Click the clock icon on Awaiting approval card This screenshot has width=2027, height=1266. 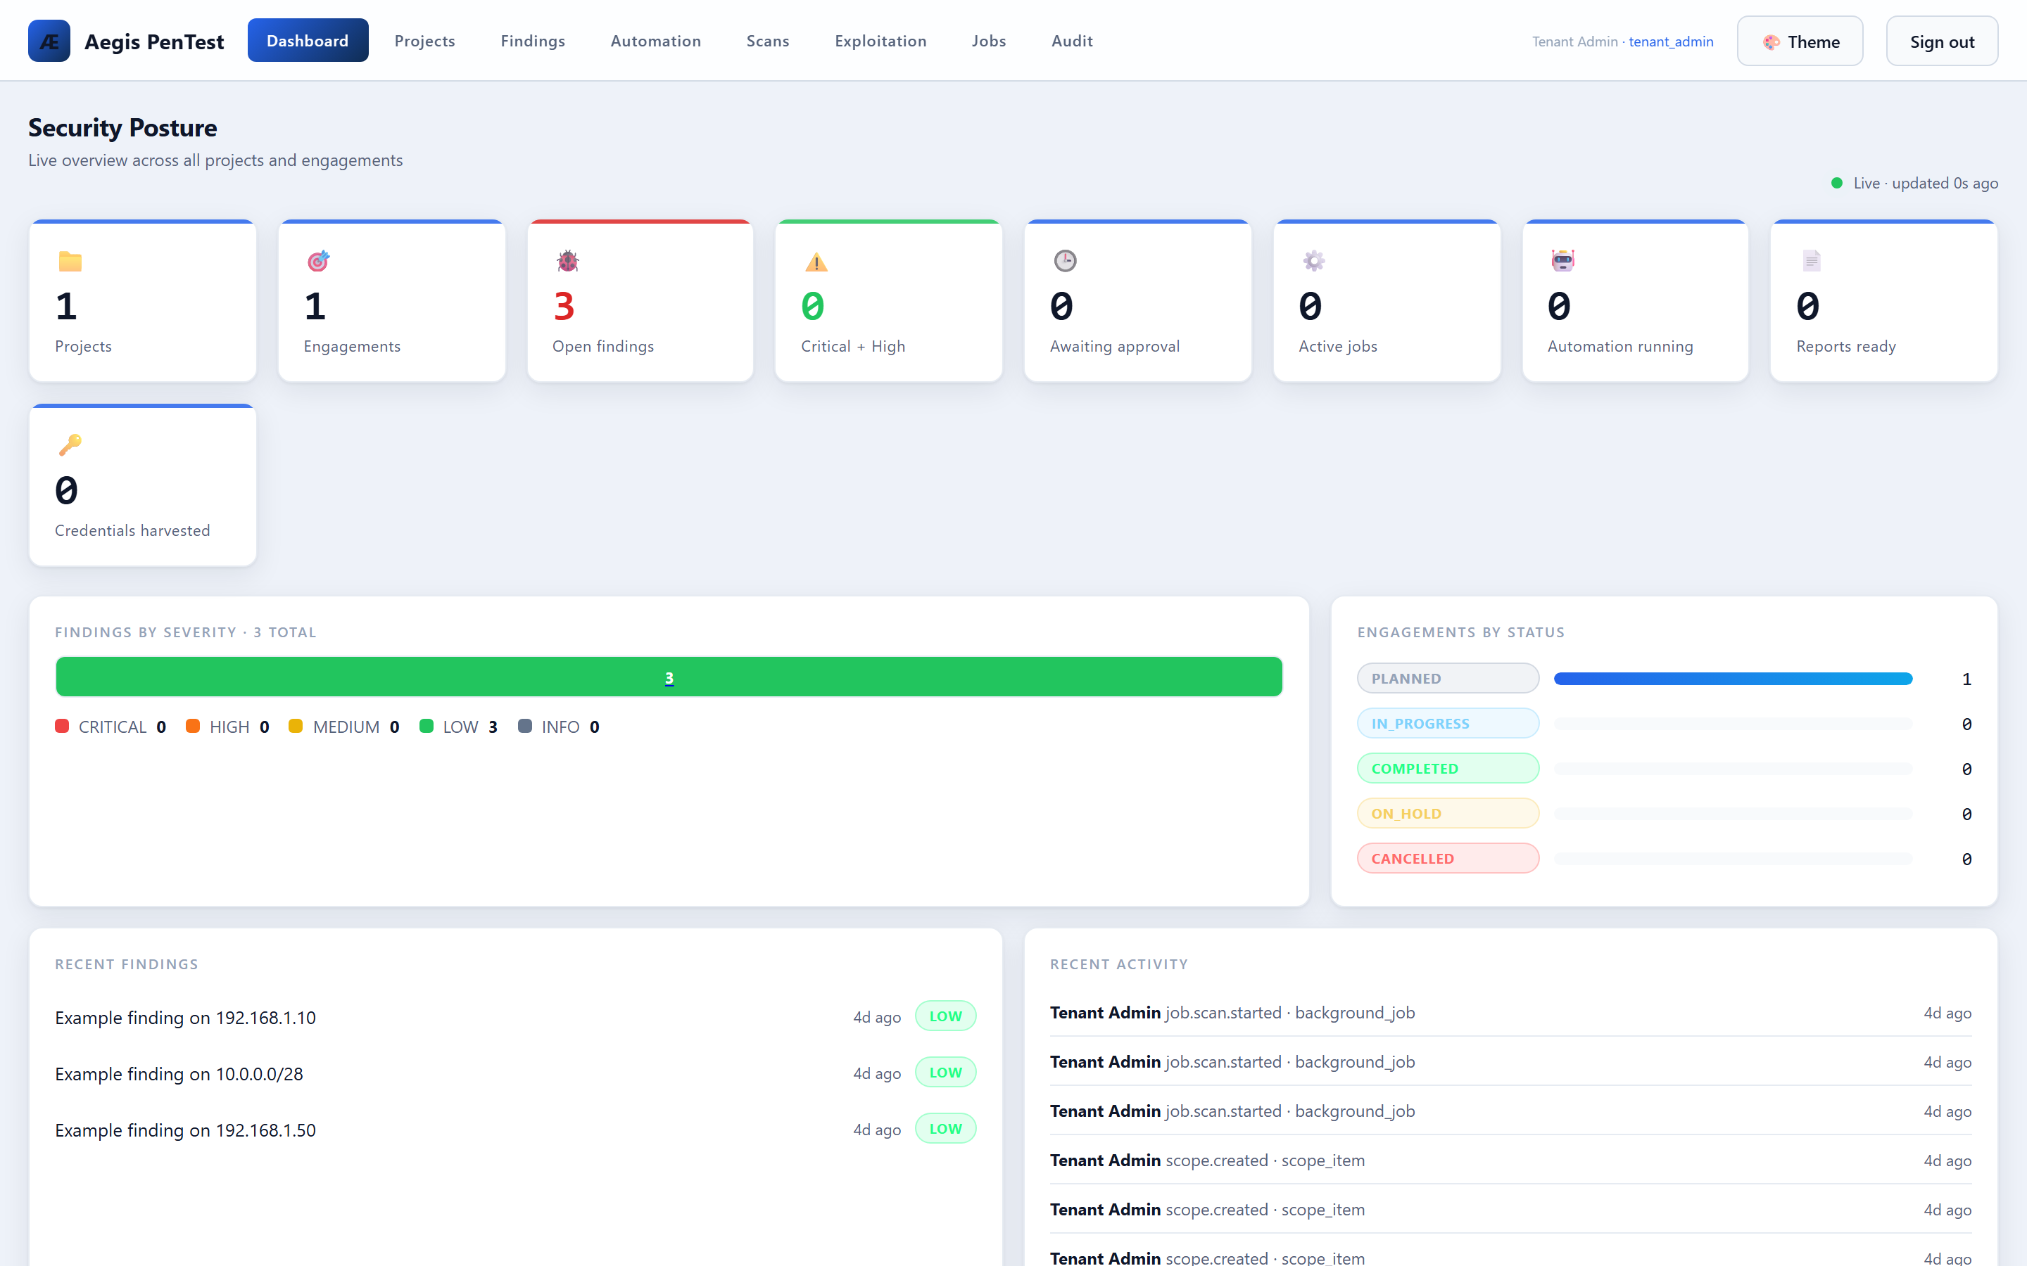(1066, 261)
